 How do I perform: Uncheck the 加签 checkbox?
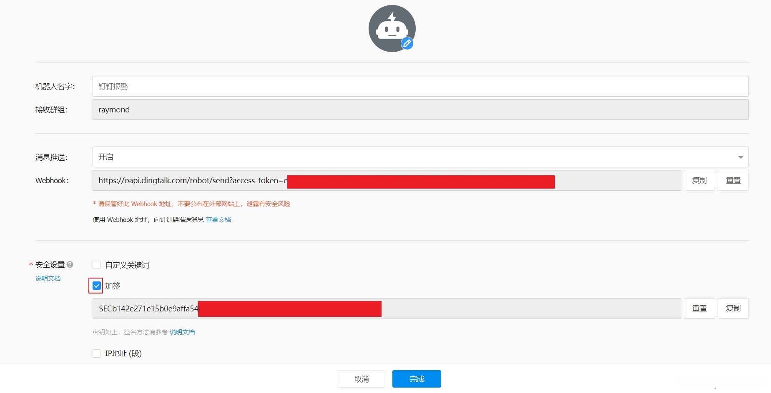[x=96, y=286]
